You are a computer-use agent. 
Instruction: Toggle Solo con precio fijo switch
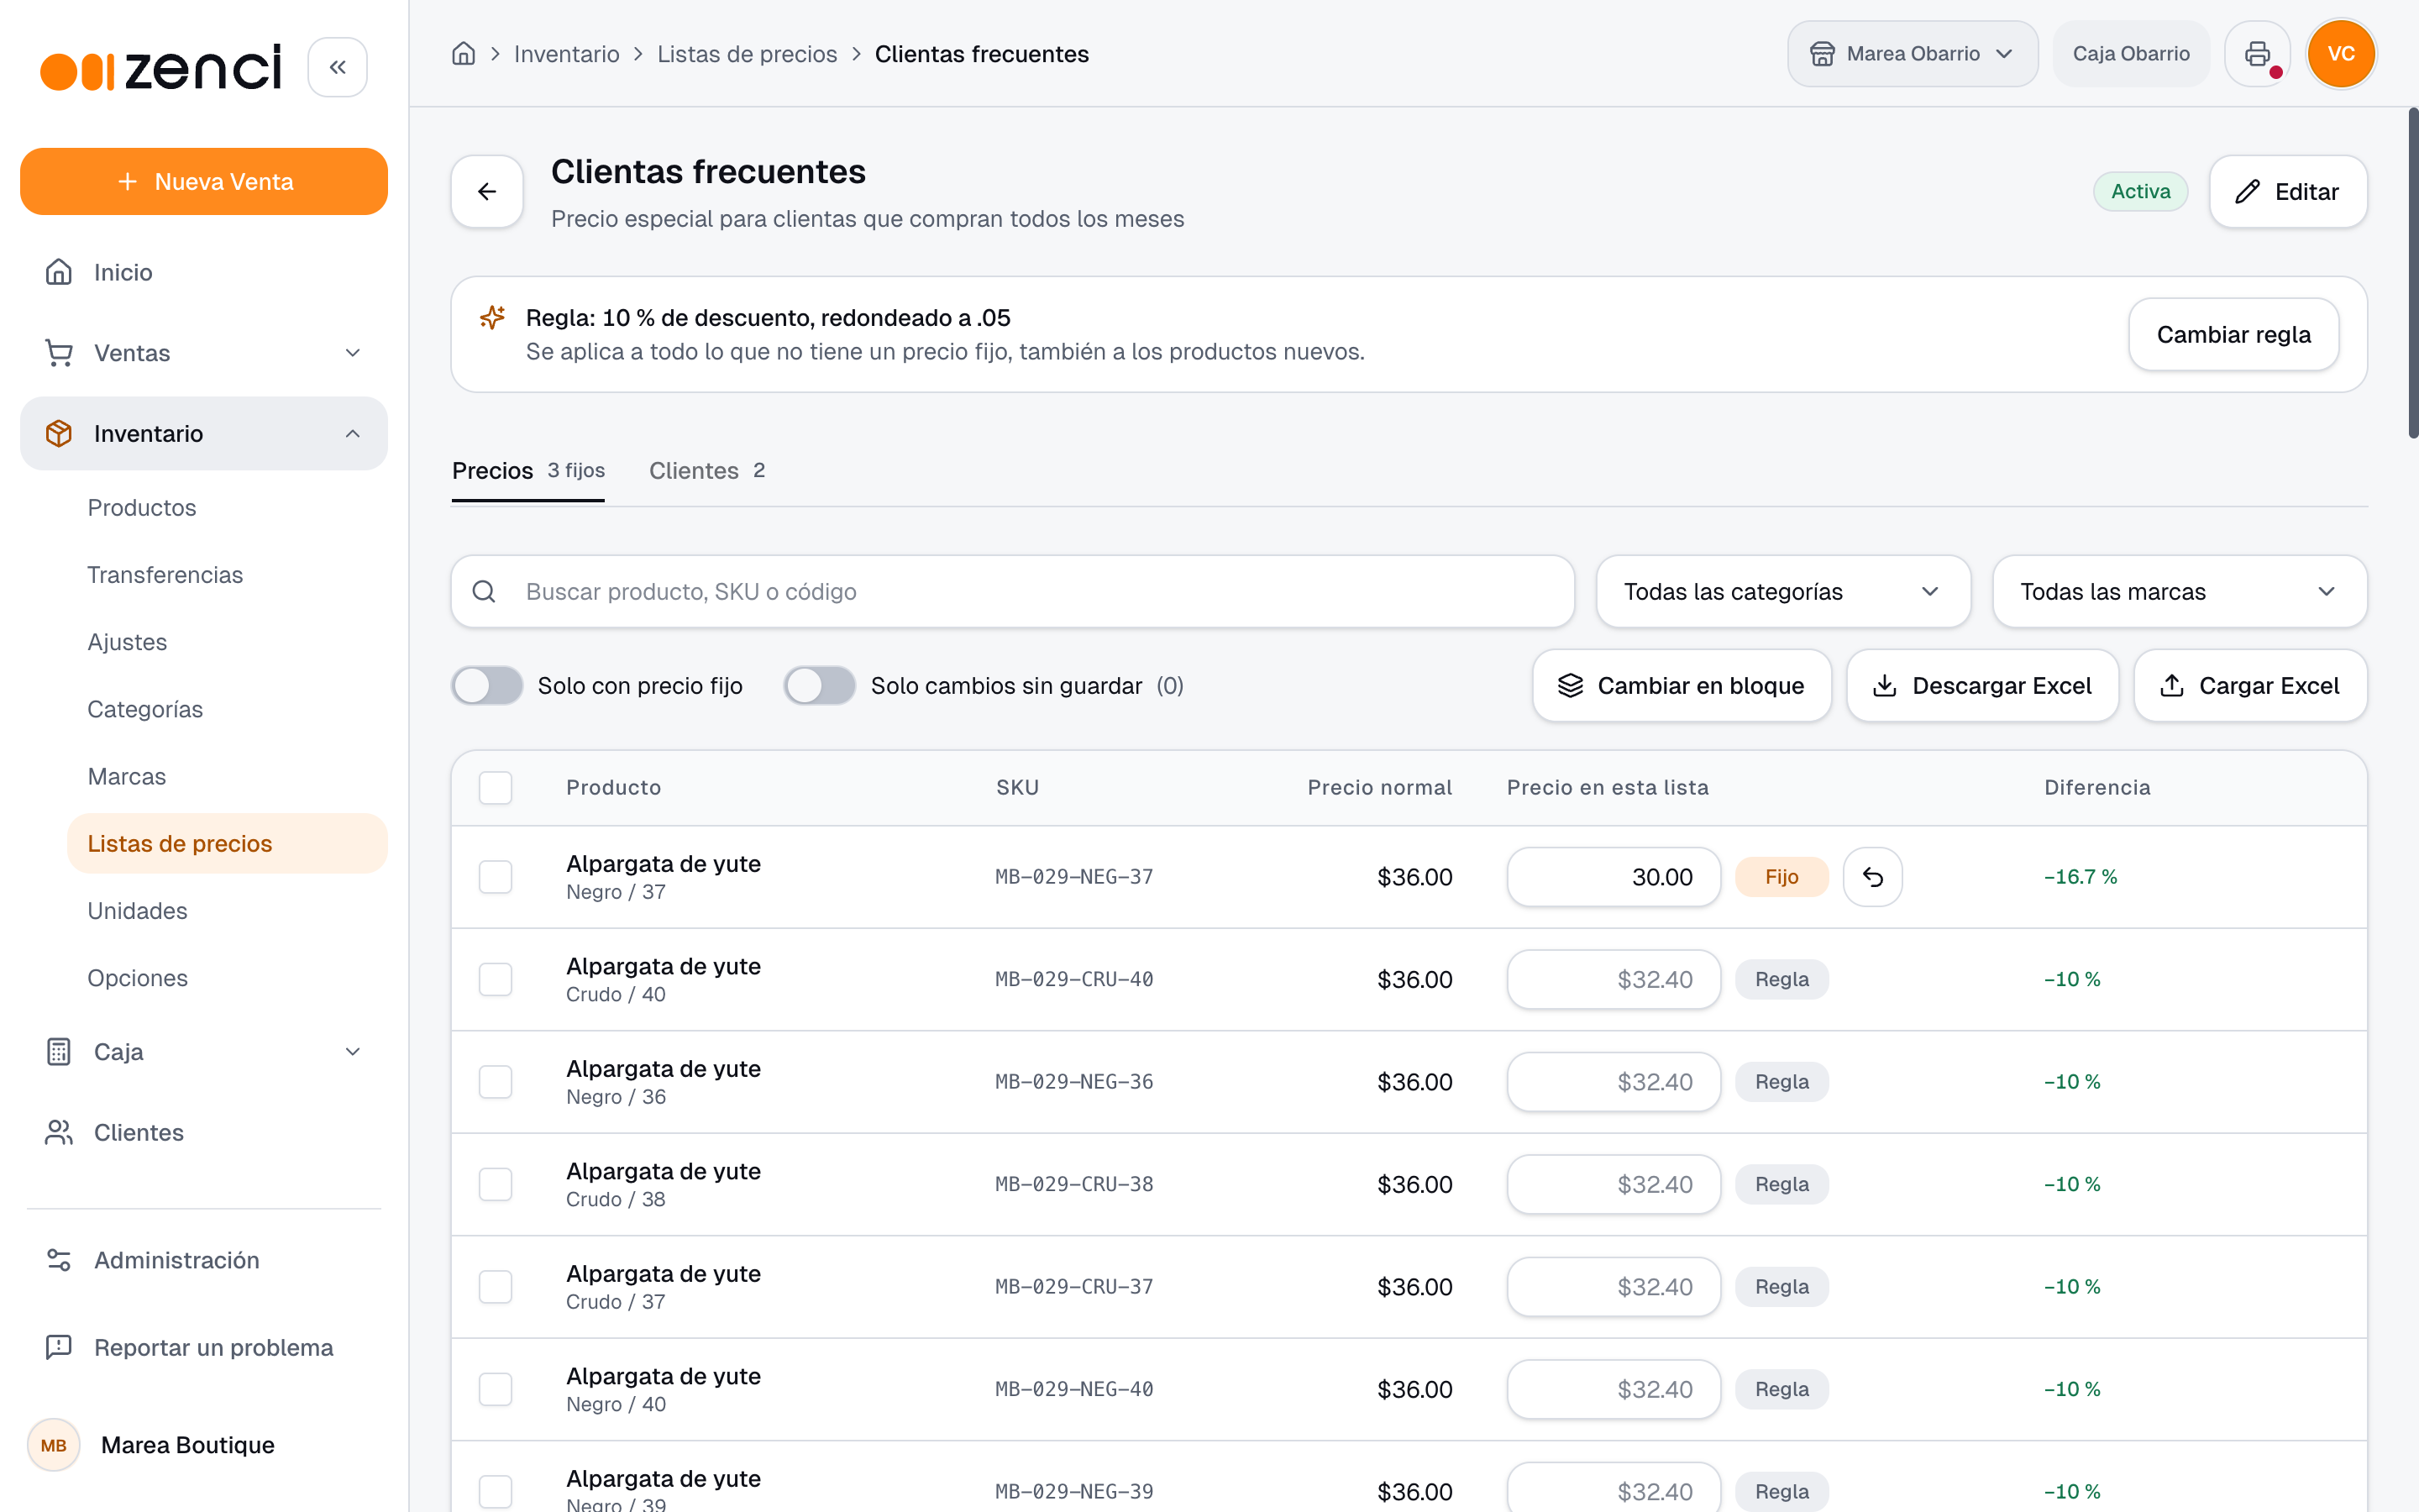[x=487, y=686]
